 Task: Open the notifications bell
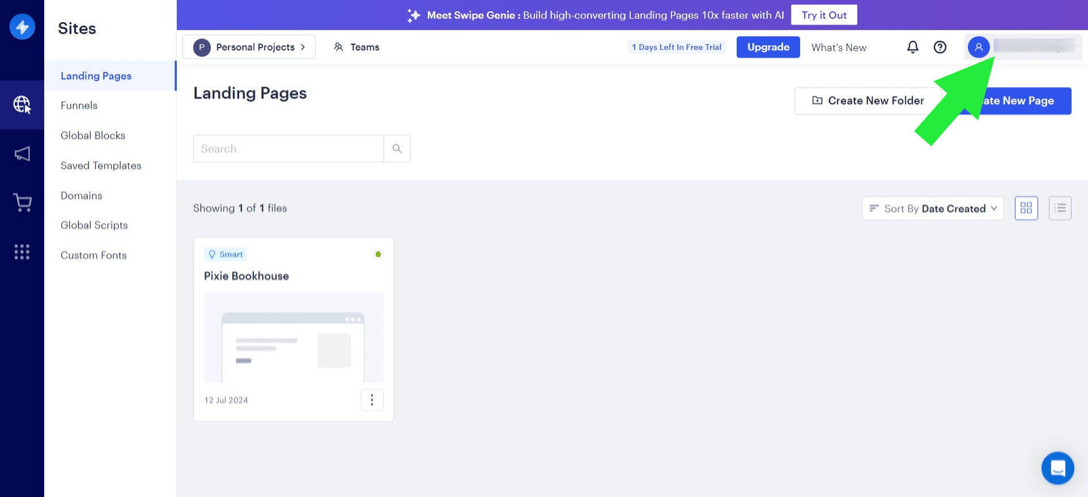click(x=912, y=47)
